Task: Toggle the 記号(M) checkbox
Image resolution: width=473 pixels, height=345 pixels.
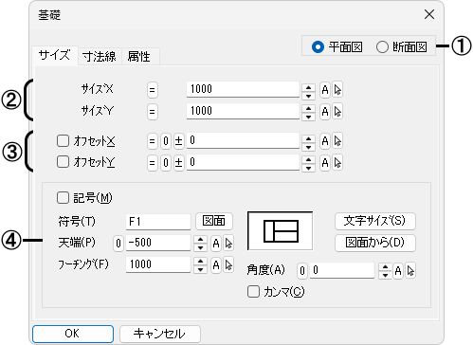Action: point(63,198)
